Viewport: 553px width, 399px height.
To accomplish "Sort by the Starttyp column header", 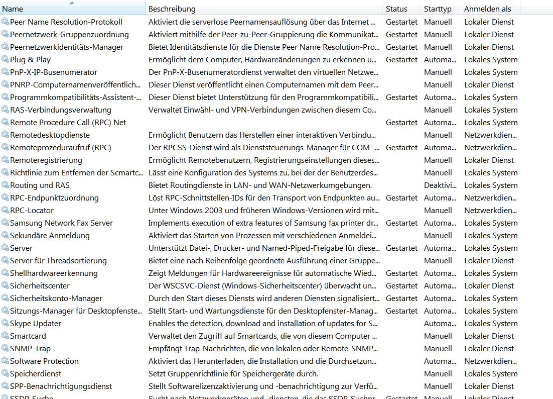I will pos(441,9).
